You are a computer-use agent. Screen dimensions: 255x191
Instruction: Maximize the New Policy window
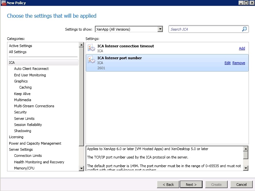pyautogui.click(x=246, y=3)
